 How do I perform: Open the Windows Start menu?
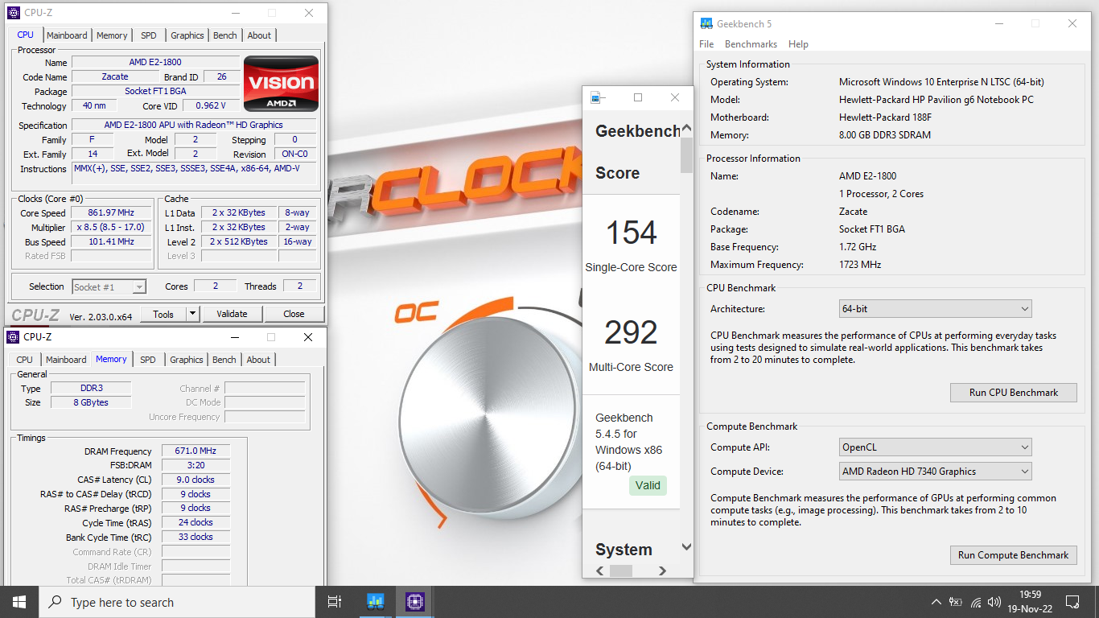[19, 602]
